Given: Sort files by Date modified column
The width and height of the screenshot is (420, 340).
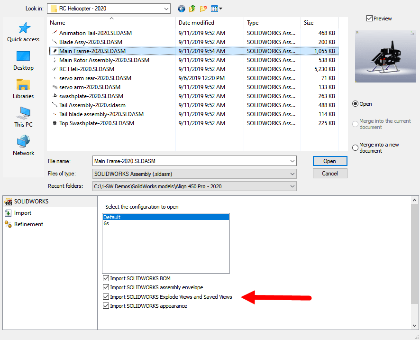Looking at the screenshot, I should coord(210,23).
